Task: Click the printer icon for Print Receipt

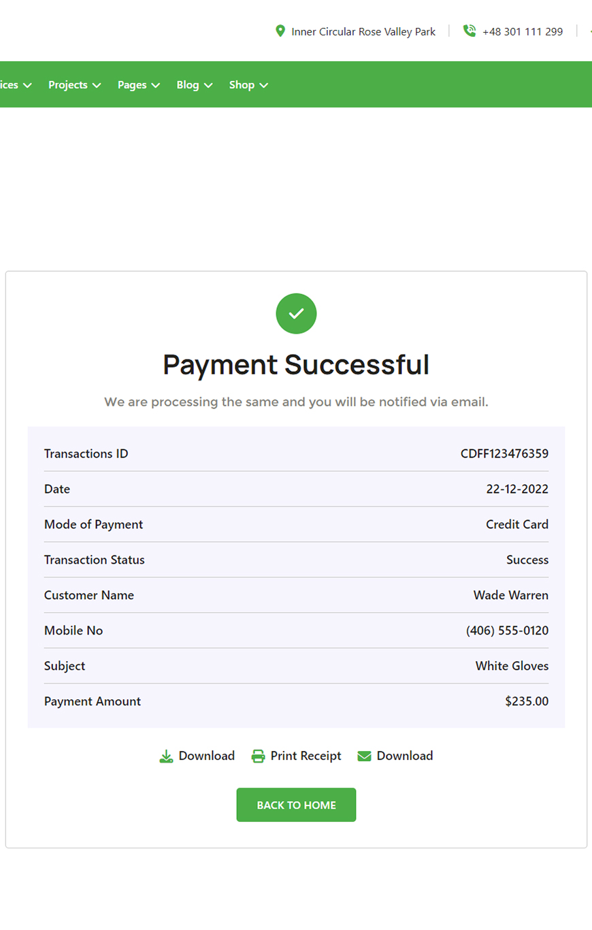Action: 258,756
